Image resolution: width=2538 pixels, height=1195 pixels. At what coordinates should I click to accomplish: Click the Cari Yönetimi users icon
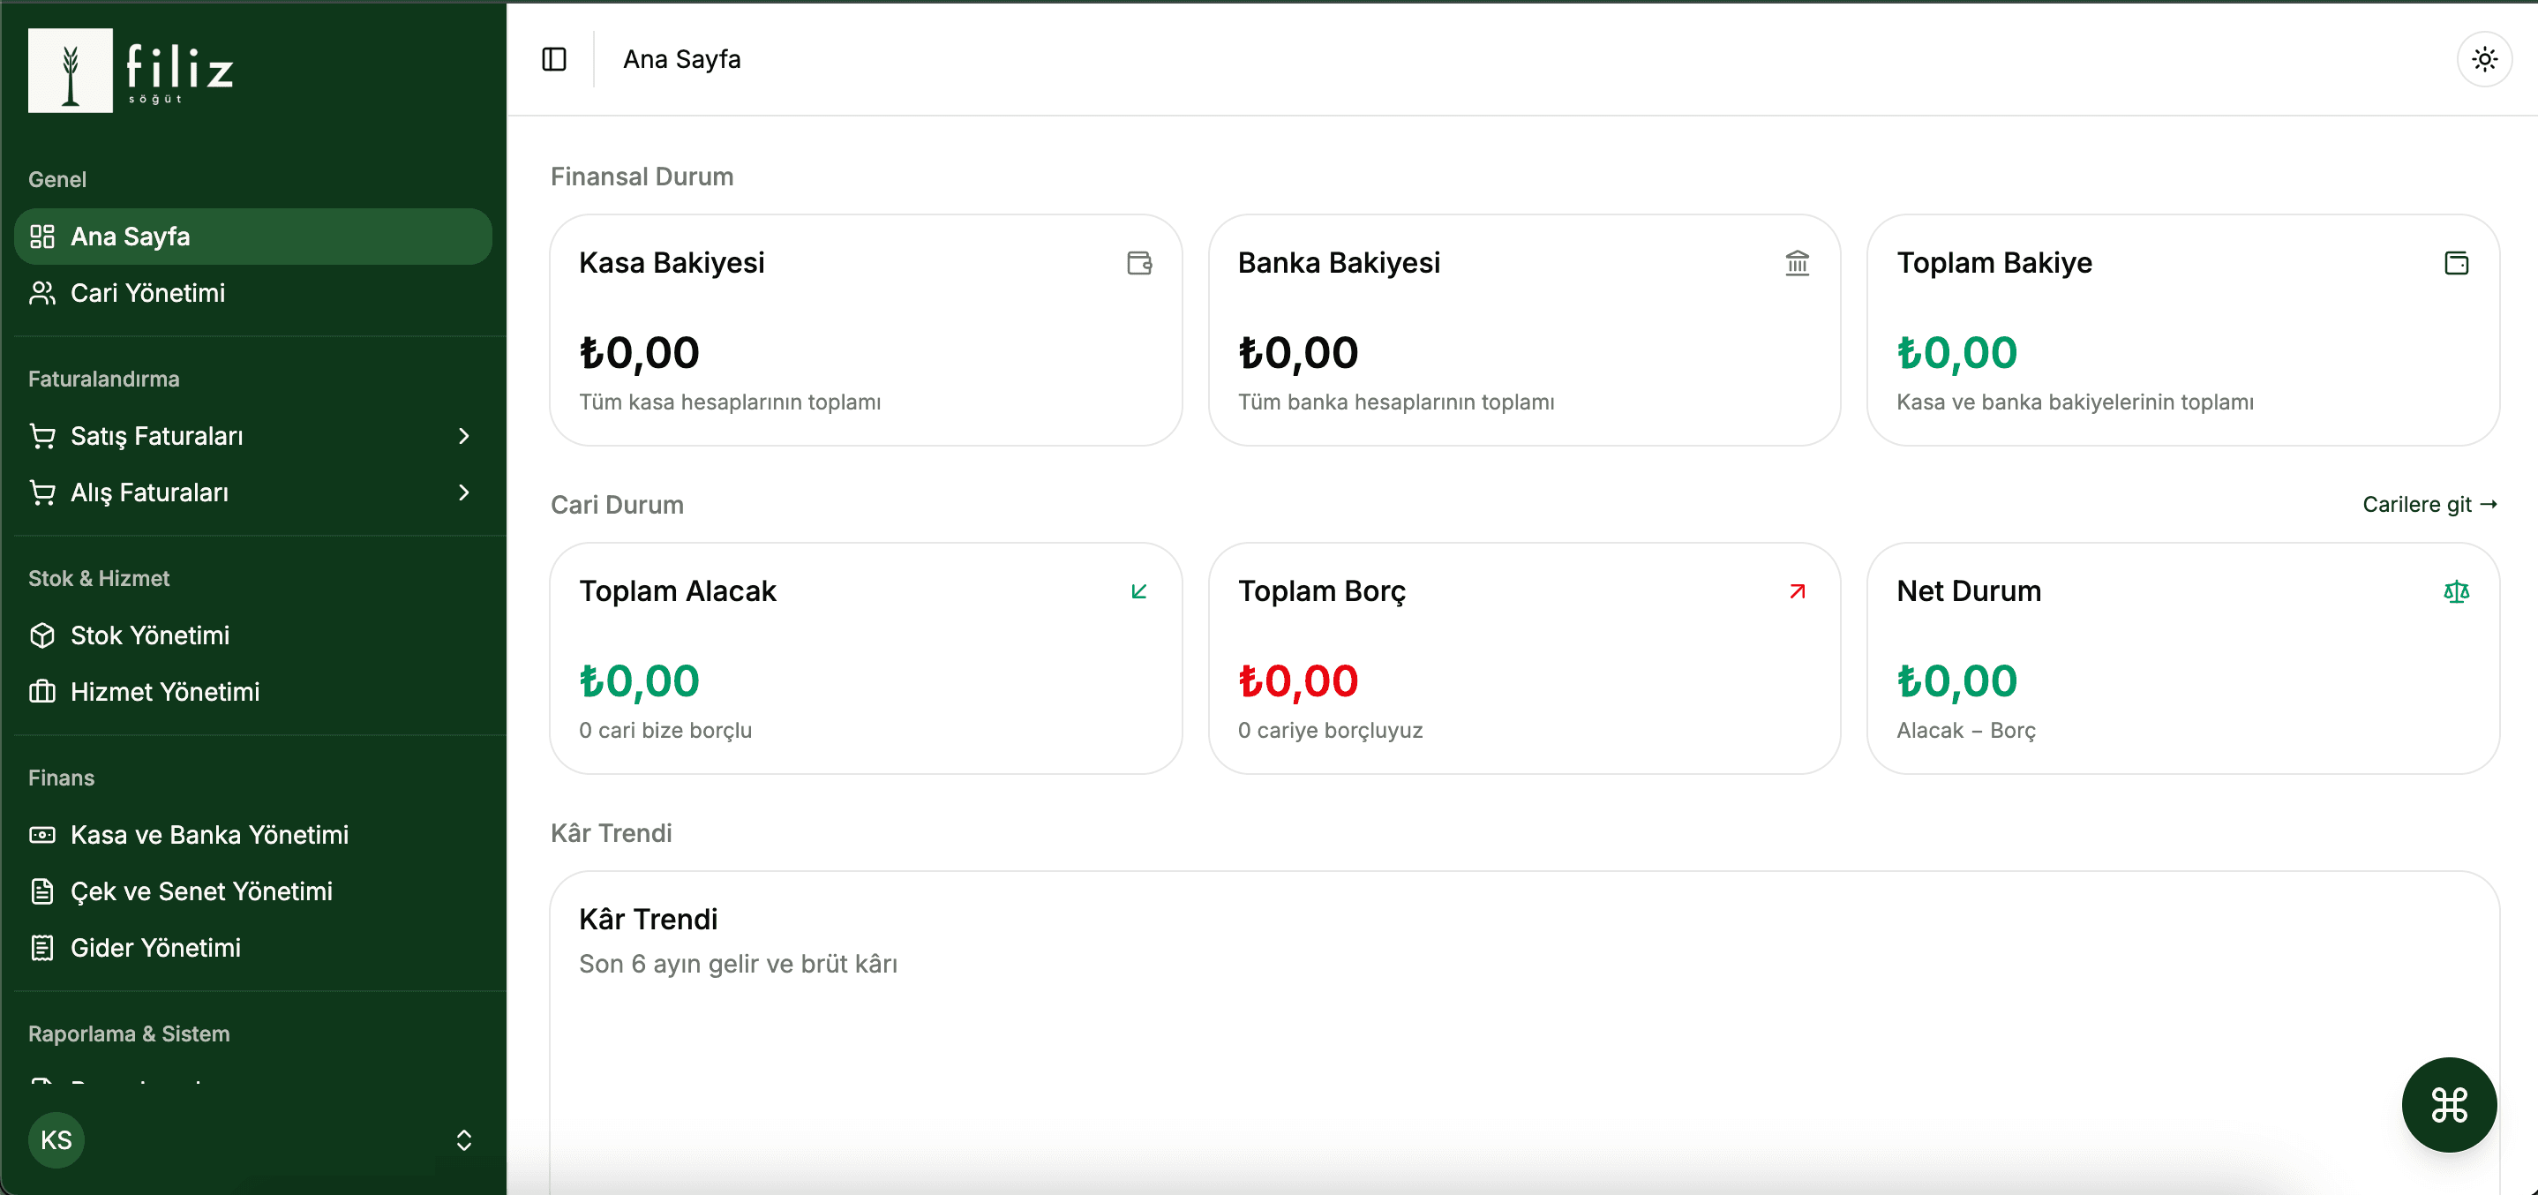[42, 293]
